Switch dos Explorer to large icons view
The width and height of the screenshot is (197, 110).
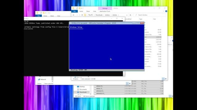(130, 83)
